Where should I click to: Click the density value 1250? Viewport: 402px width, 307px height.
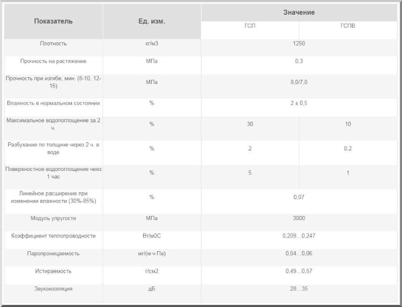299,43
